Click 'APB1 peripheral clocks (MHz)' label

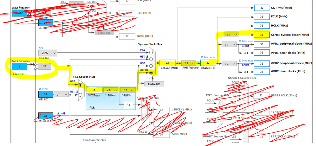click(x=292, y=44)
